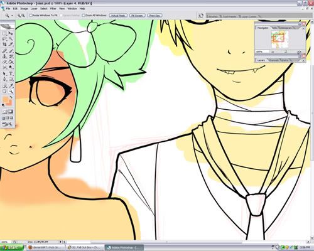Select the Zoom tool in toolbox
The height and width of the screenshot is (251, 314).
pyautogui.click(x=11, y=91)
